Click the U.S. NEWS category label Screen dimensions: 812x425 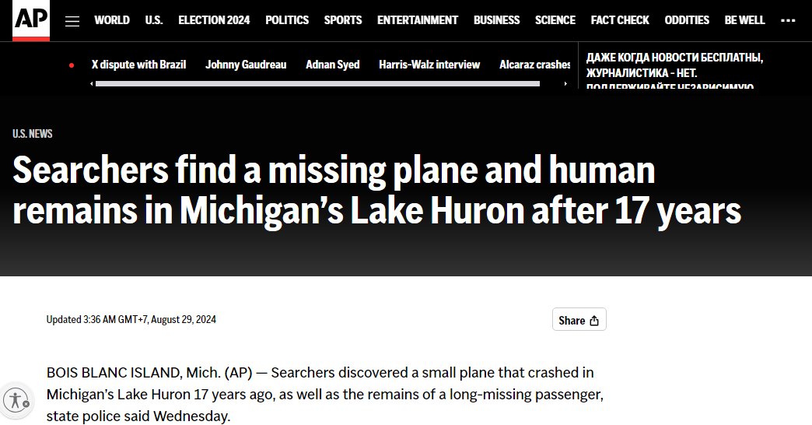point(33,134)
